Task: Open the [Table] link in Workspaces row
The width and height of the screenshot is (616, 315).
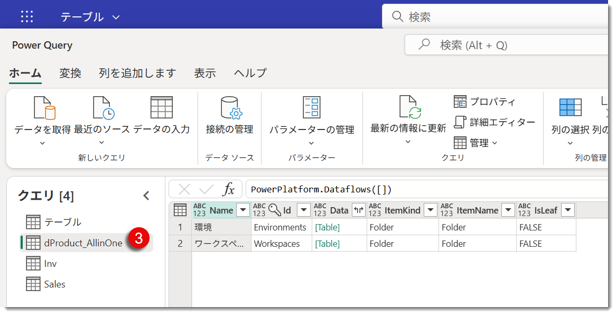Action: pos(327,244)
